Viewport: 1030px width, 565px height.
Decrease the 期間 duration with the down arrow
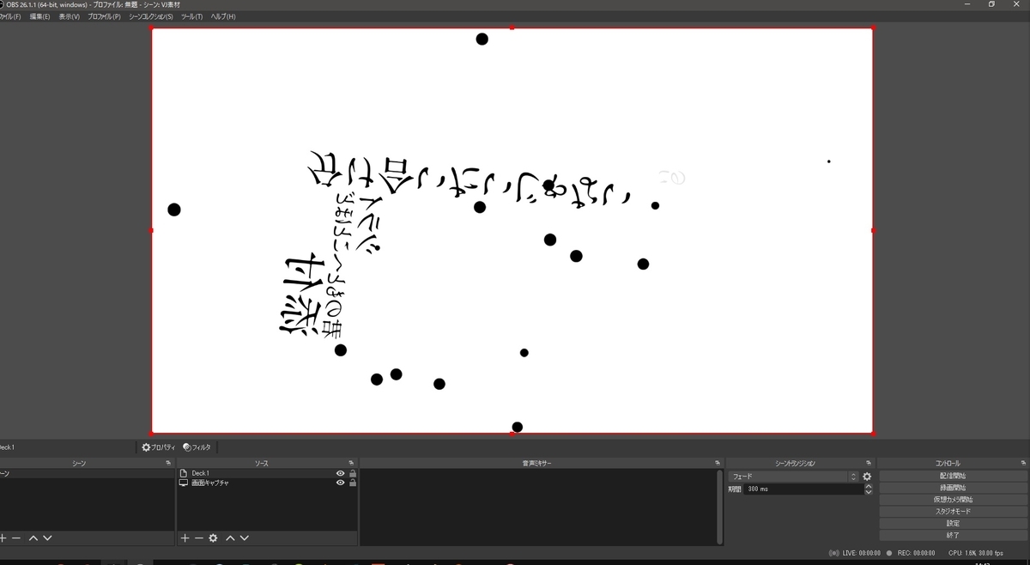pyautogui.click(x=869, y=492)
